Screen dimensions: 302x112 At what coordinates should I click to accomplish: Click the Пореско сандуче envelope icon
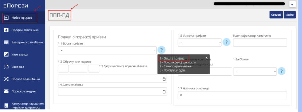(6, 91)
